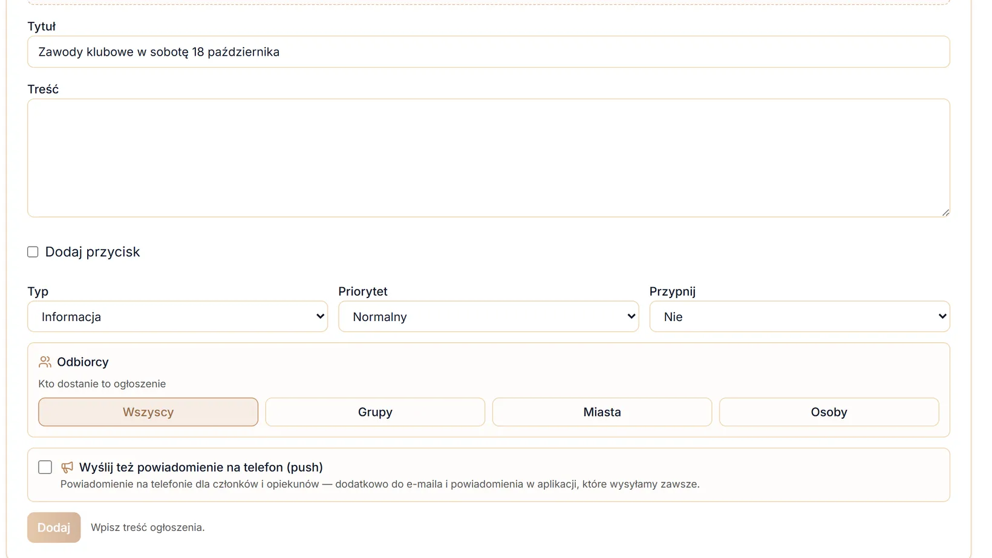992x558 pixels.
Task: Click the 'Wyślij też powiadomienie na telefon (push)' label
Action: tap(201, 467)
